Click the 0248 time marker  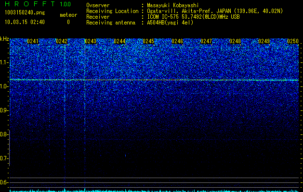point(235,41)
